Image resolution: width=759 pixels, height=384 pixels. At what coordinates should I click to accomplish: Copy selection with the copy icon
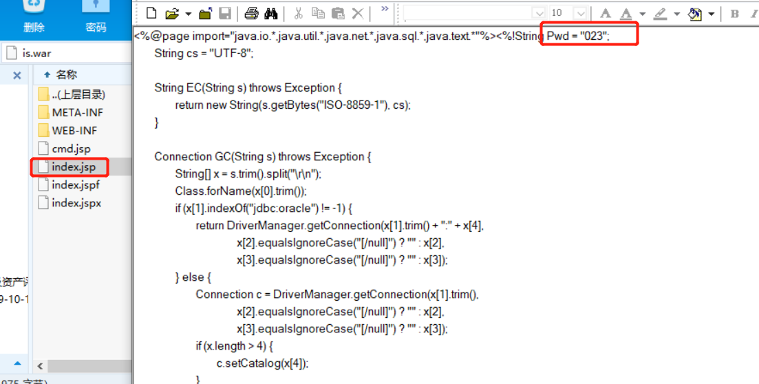318,13
